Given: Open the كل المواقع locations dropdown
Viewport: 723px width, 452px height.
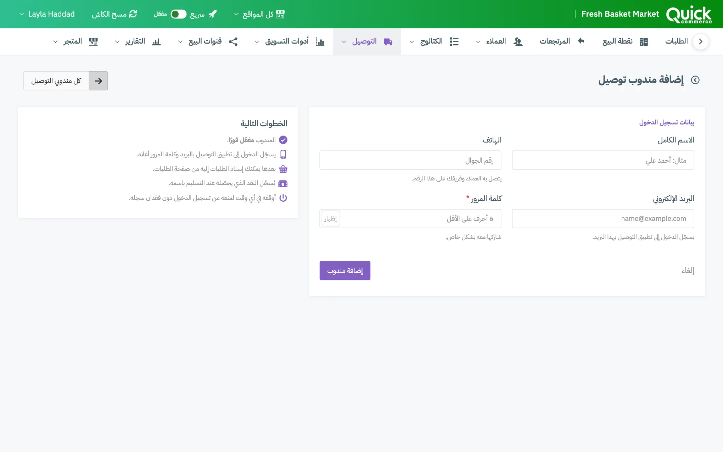Looking at the screenshot, I should (x=259, y=14).
